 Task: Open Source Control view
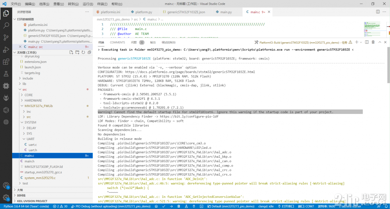click(6, 37)
